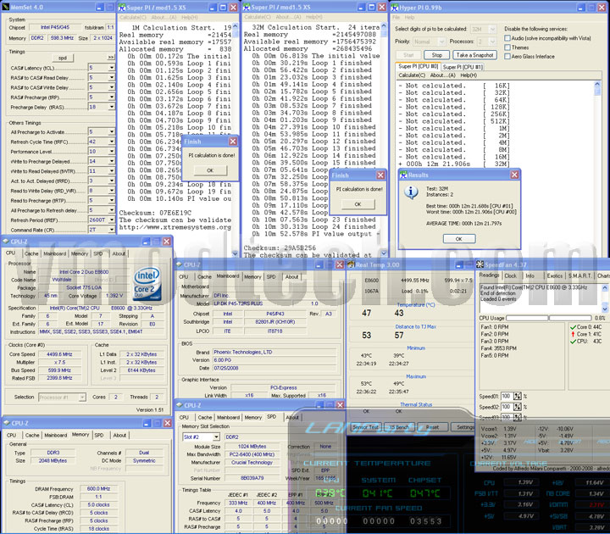
Task: Click the Speed01 percentage stepper arrows in SpeedFan
Action: coord(517,396)
